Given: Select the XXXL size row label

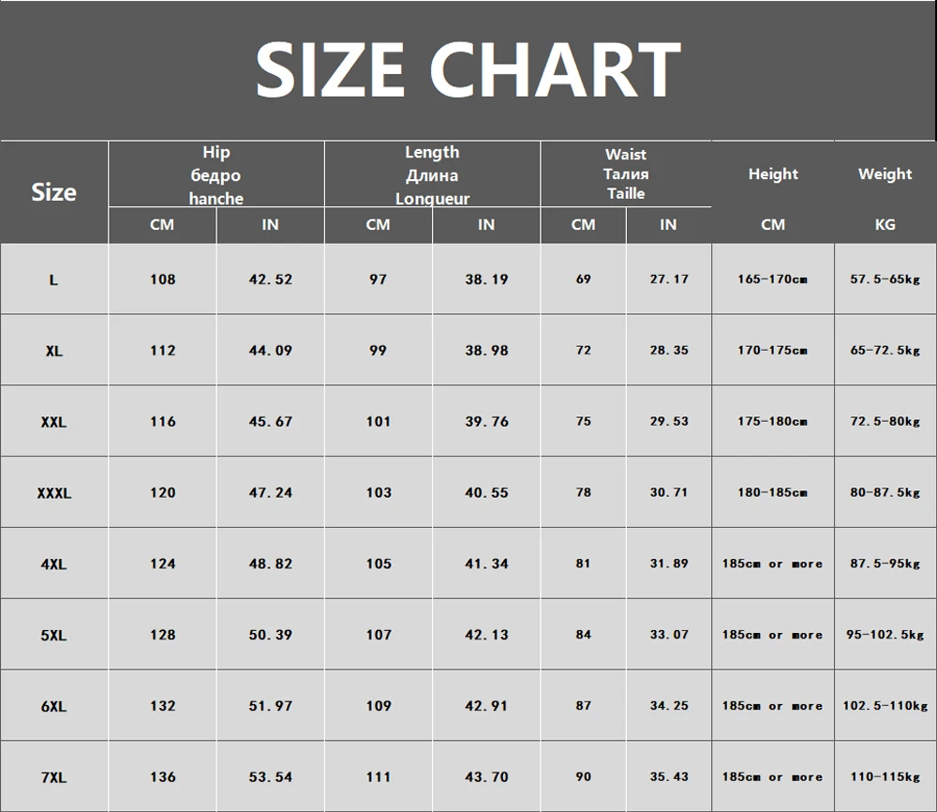Looking at the screenshot, I should [x=53, y=492].
